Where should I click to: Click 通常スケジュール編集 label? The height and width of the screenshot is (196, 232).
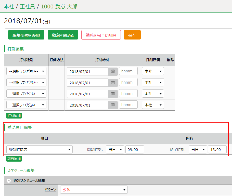29,180
